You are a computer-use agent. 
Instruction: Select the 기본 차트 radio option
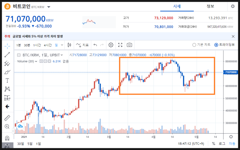coord(201,45)
